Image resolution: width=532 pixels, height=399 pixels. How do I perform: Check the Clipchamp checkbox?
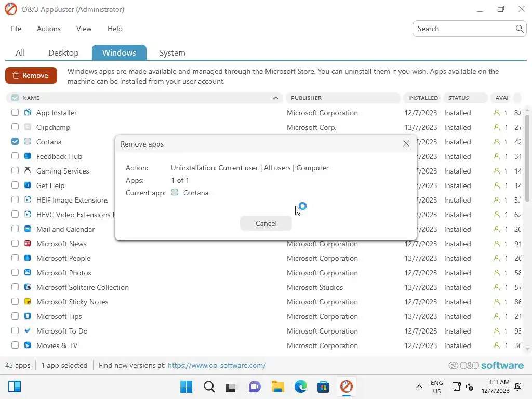click(15, 127)
